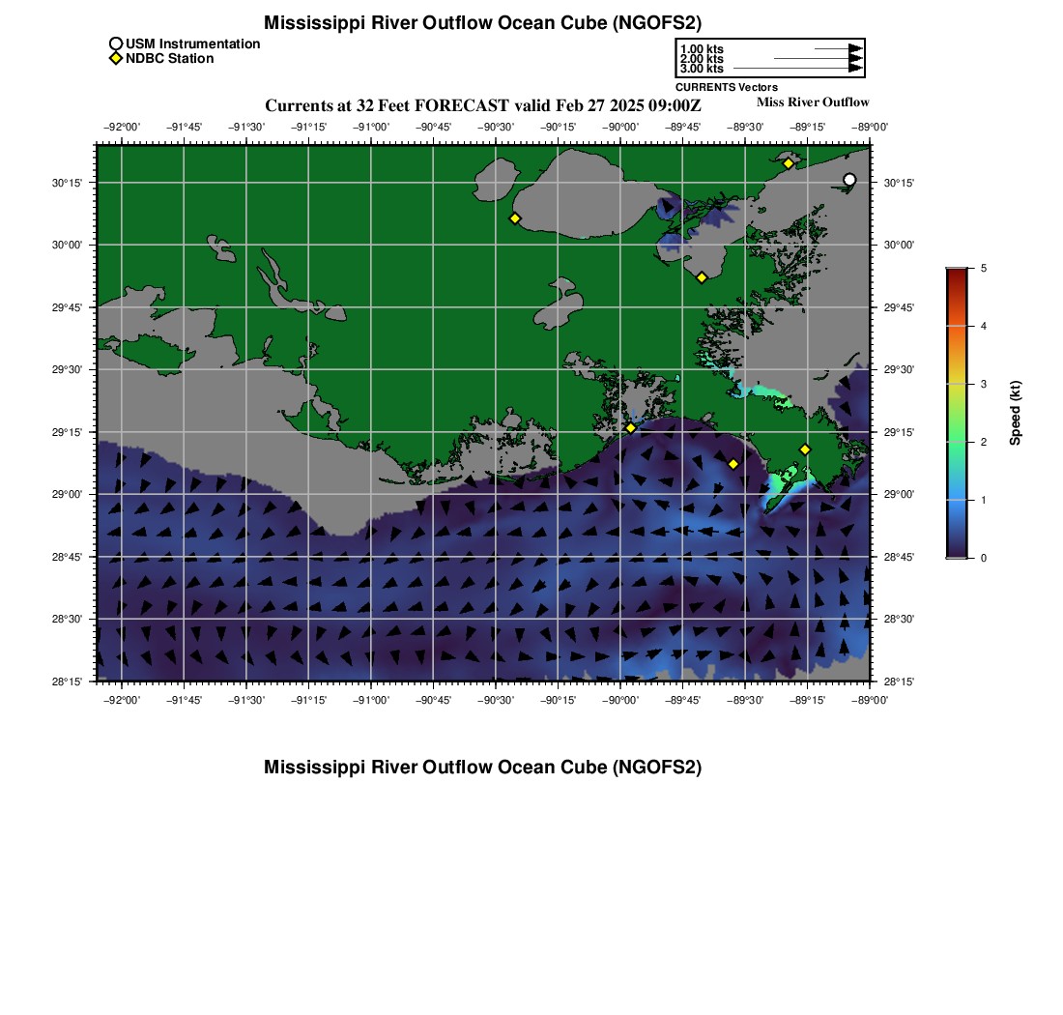Screen dimensions: 1063x1015
Task: Select easternmost NDBC diamond near 29°15' latitude
Action: point(805,449)
